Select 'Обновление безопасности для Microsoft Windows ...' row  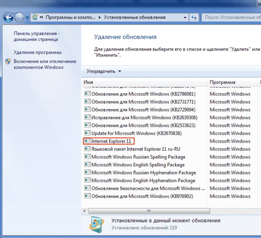click(x=145, y=188)
